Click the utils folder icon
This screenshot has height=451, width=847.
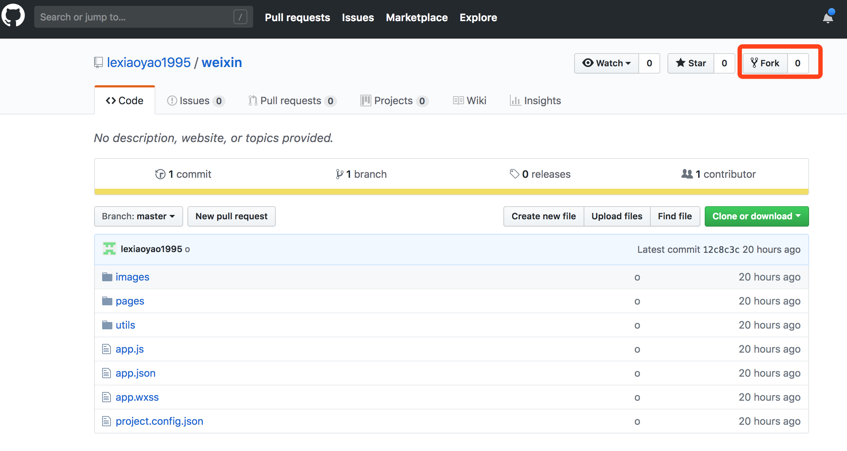pos(107,325)
